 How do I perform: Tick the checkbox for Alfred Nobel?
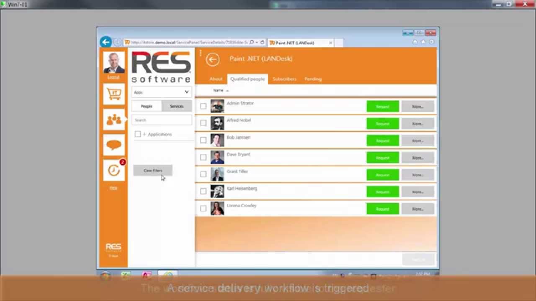[204, 123]
